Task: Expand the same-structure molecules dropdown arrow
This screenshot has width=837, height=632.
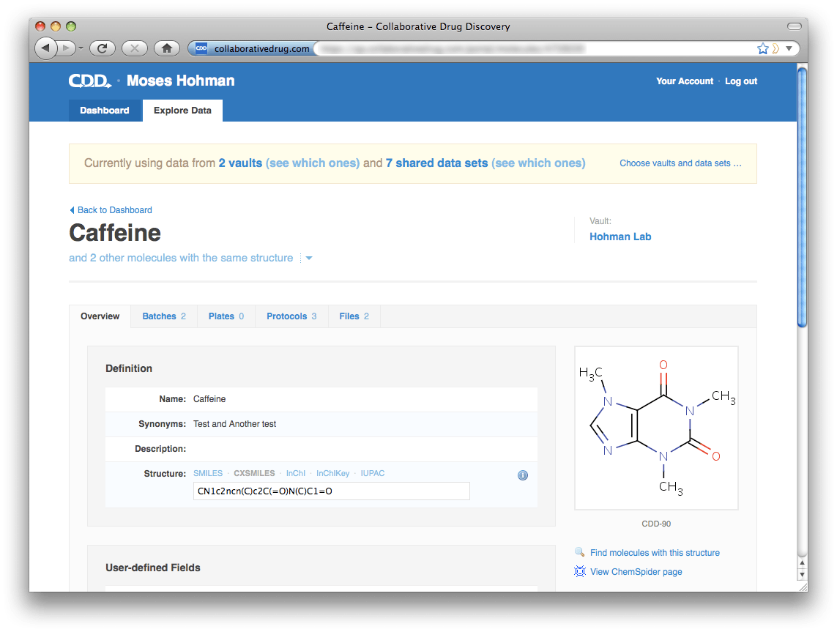Action: coord(308,259)
